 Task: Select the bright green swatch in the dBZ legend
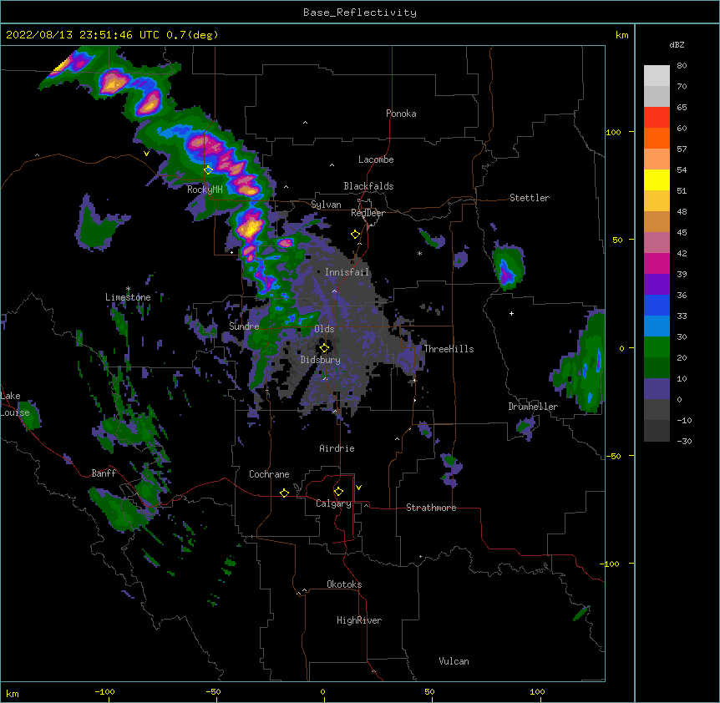(657, 347)
